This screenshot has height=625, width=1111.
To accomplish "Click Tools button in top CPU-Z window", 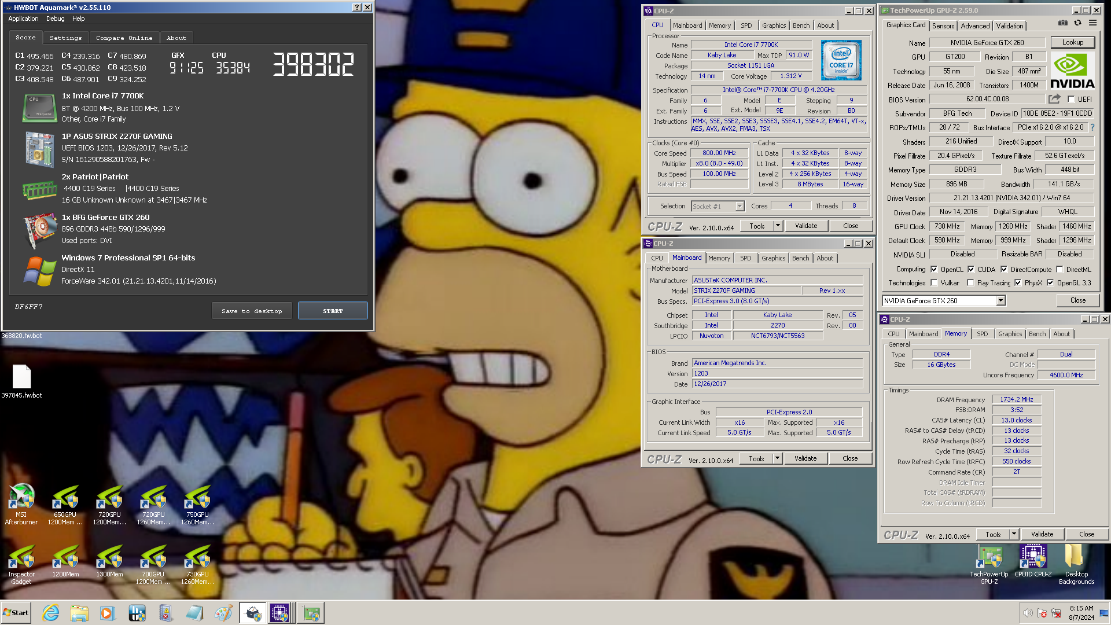I will click(757, 226).
